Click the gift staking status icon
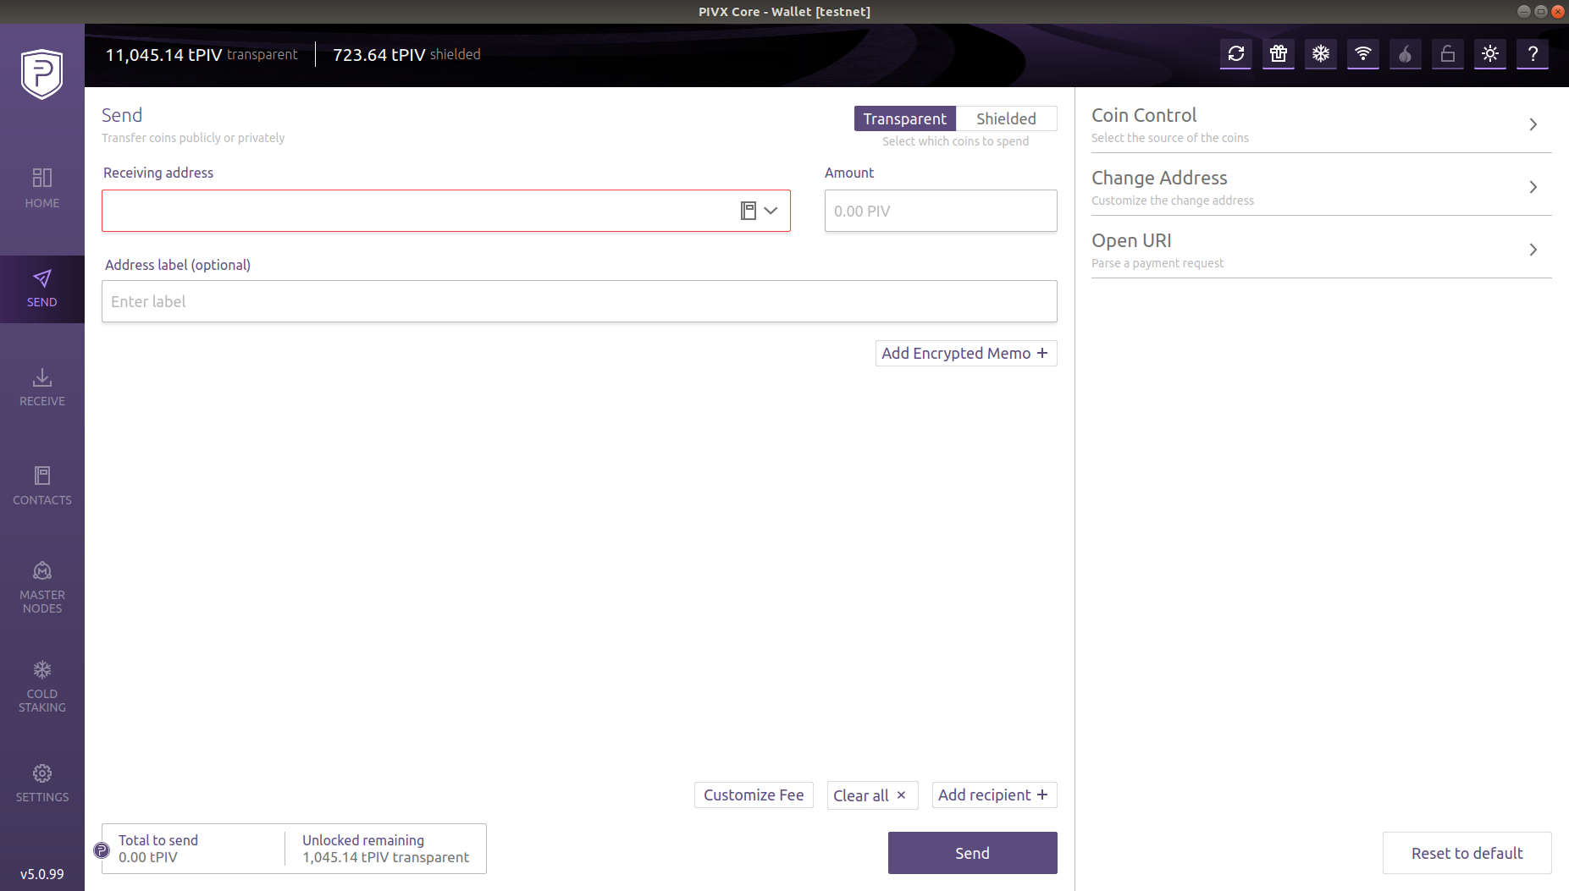Image resolution: width=1569 pixels, height=891 pixels. (x=1279, y=54)
